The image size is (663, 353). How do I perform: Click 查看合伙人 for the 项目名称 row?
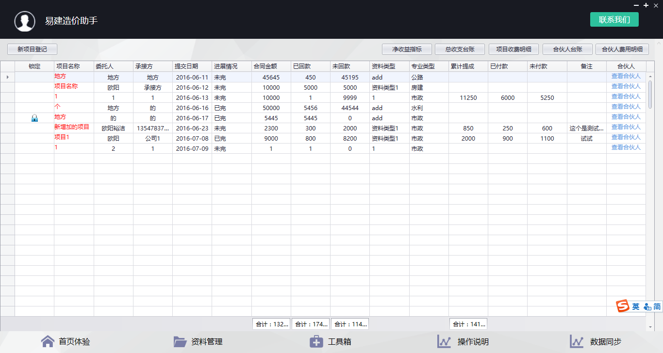click(x=626, y=86)
